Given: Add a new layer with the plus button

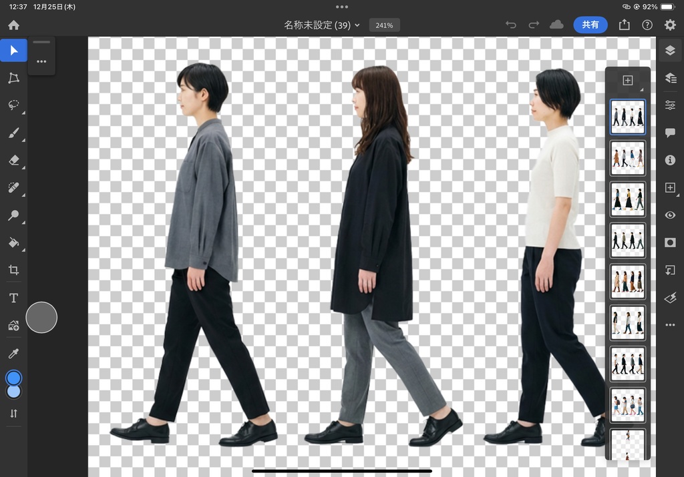Looking at the screenshot, I should click(627, 79).
